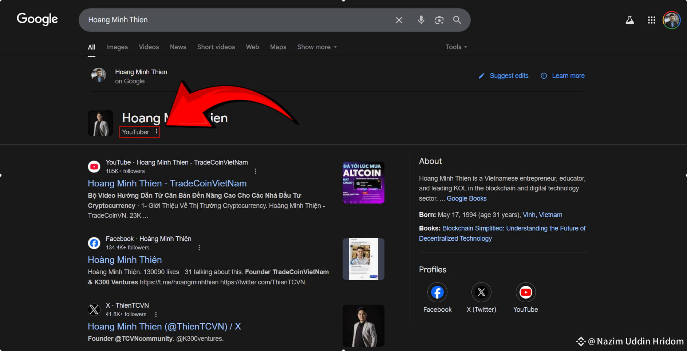Clear the search box text
Viewport: 687px width, 351px height.
[x=399, y=20]
